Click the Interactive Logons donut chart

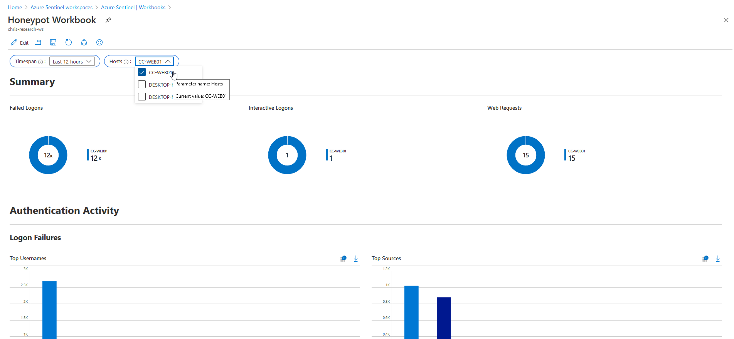point(287,155)
